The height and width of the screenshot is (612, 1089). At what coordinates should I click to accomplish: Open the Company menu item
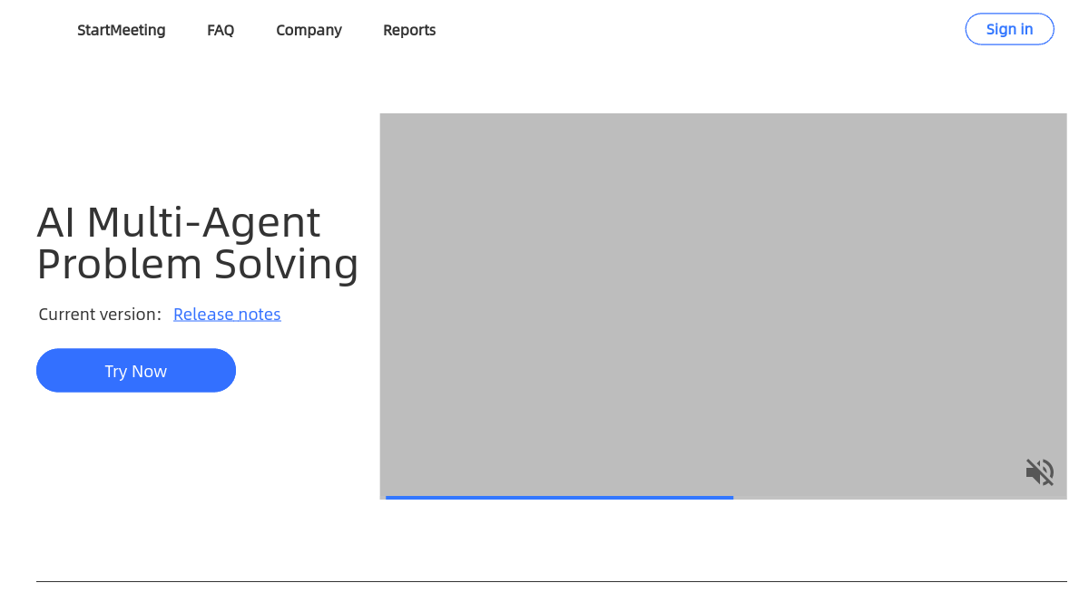point(309,30)
